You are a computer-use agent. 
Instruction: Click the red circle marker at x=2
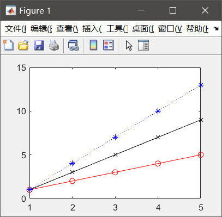(73, 181)
